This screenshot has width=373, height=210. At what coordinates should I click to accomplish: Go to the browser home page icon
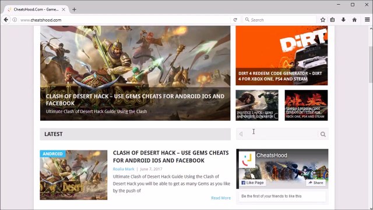[x=354, y=20]
